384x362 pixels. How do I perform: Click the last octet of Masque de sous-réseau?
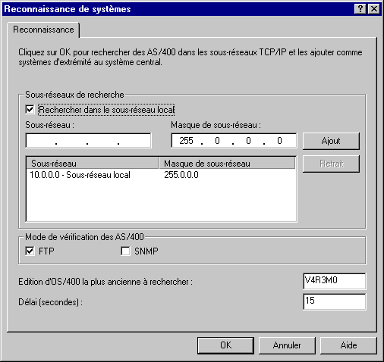coord(279,141)
